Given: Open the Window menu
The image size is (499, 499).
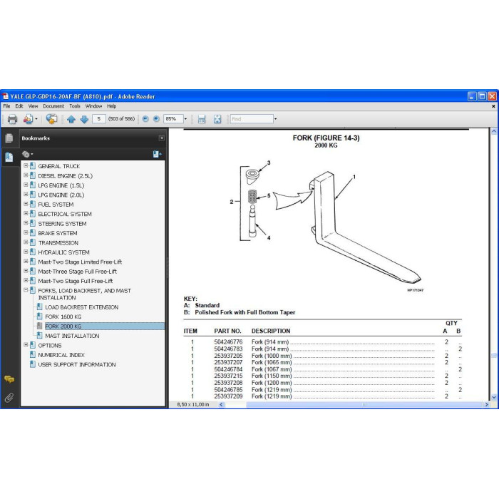Looking at the screenshot, I should pos(93,106).
